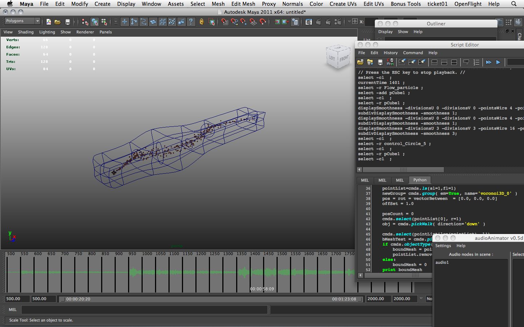Execute script with the play icon
The height and width of the screenshot is (327, 524).
498,62
